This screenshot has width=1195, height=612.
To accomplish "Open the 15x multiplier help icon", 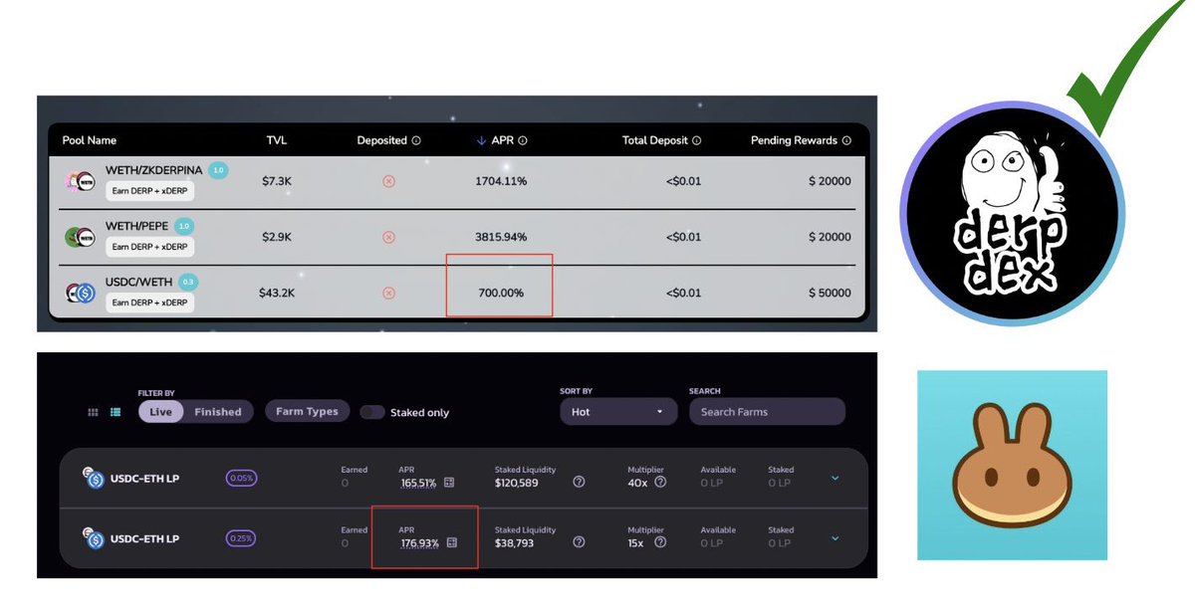I will (x=658, y=542).
